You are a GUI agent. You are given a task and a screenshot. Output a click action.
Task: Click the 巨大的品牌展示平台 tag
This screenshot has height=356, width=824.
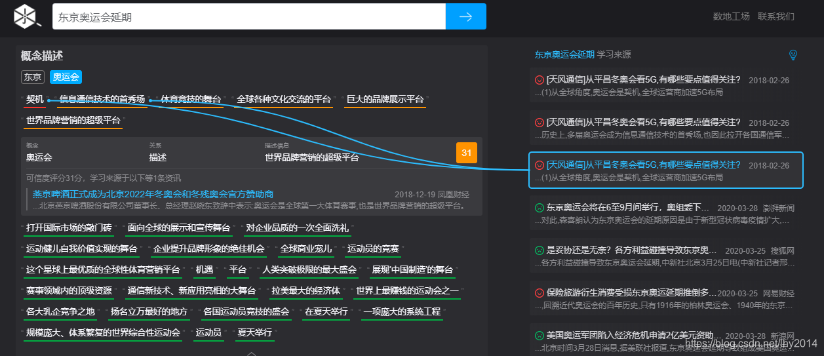pyautogui.click(x=385, y=100)
